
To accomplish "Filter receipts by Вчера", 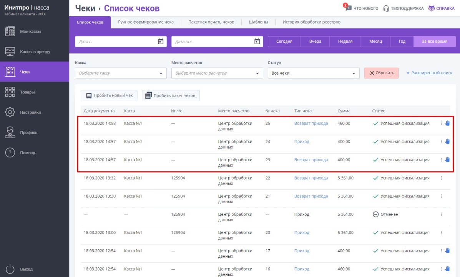I will (x=316, y=42).
